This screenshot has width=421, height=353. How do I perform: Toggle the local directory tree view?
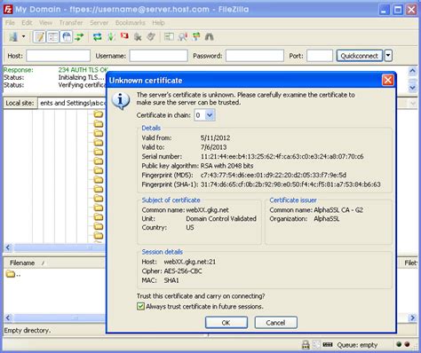53,37
